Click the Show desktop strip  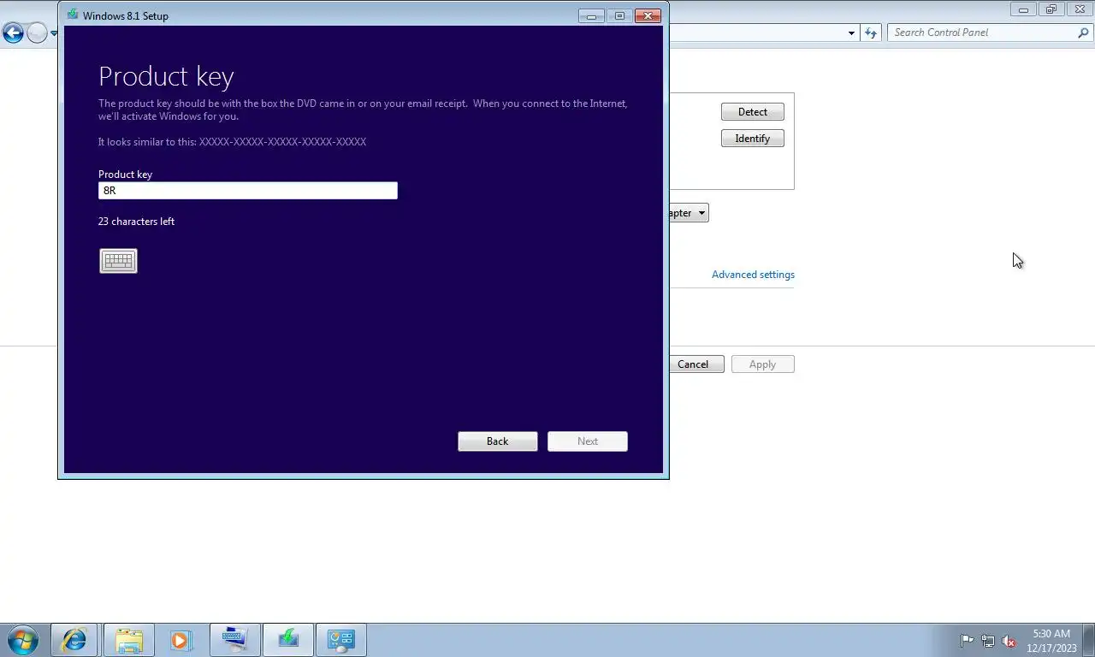click(x=1090, y=640)
